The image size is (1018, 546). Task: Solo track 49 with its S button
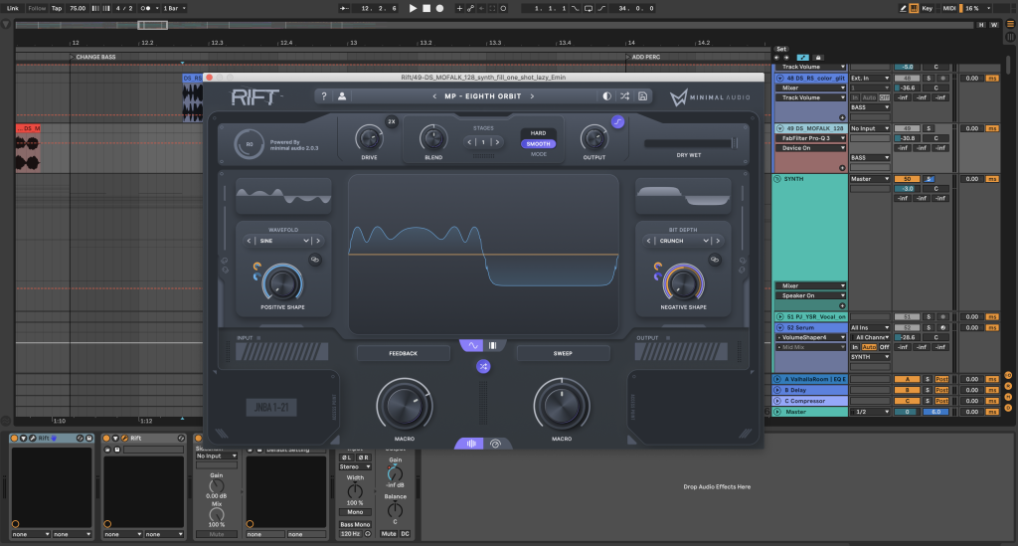(930, 128)
